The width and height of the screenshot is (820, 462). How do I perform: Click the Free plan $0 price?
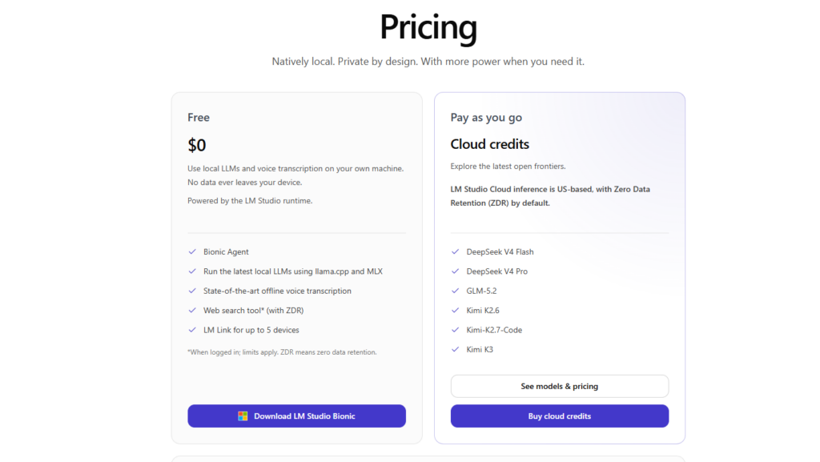tap(197, 145)
